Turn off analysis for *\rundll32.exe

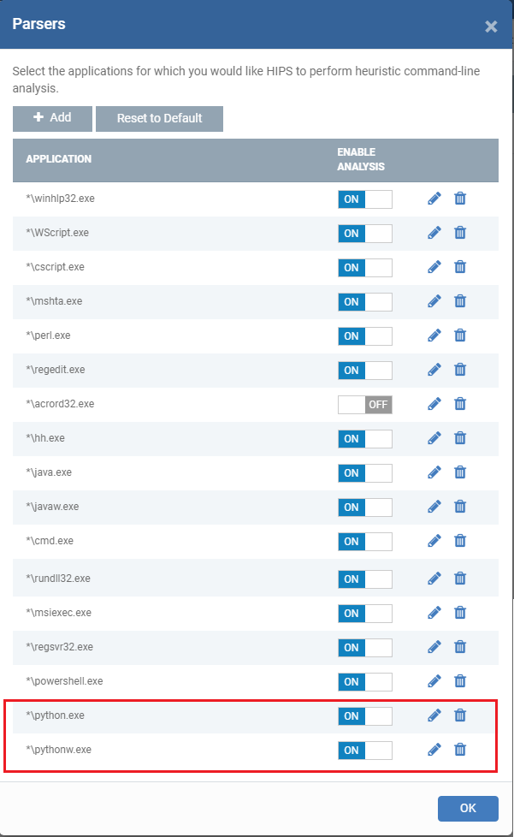(x=365, y=579)
